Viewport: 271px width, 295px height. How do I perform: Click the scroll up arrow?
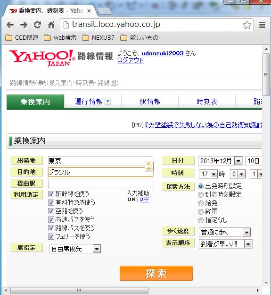point(266,49)
